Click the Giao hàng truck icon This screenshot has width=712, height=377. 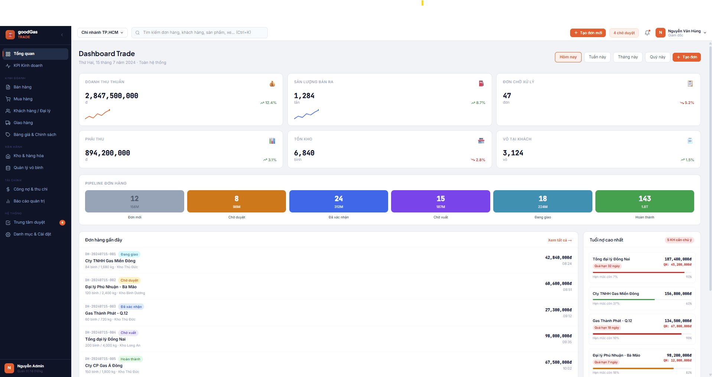8,123
